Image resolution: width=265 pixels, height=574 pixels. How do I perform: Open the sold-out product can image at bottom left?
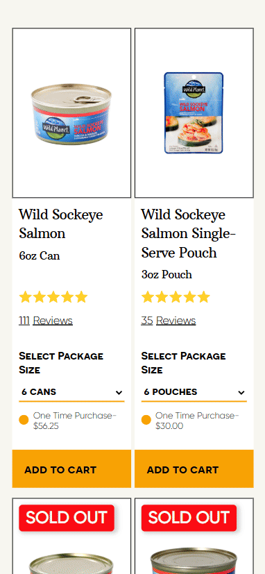(x=71, y=562)
